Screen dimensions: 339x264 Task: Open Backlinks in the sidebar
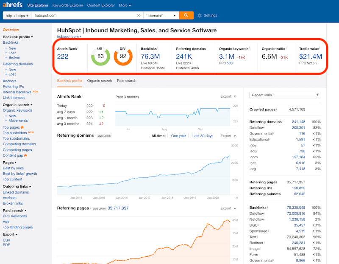(x=11, y=42)
